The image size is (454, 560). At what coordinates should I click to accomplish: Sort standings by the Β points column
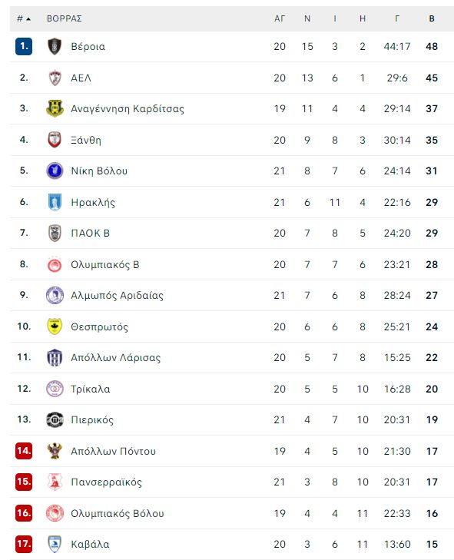click(432, 18)
